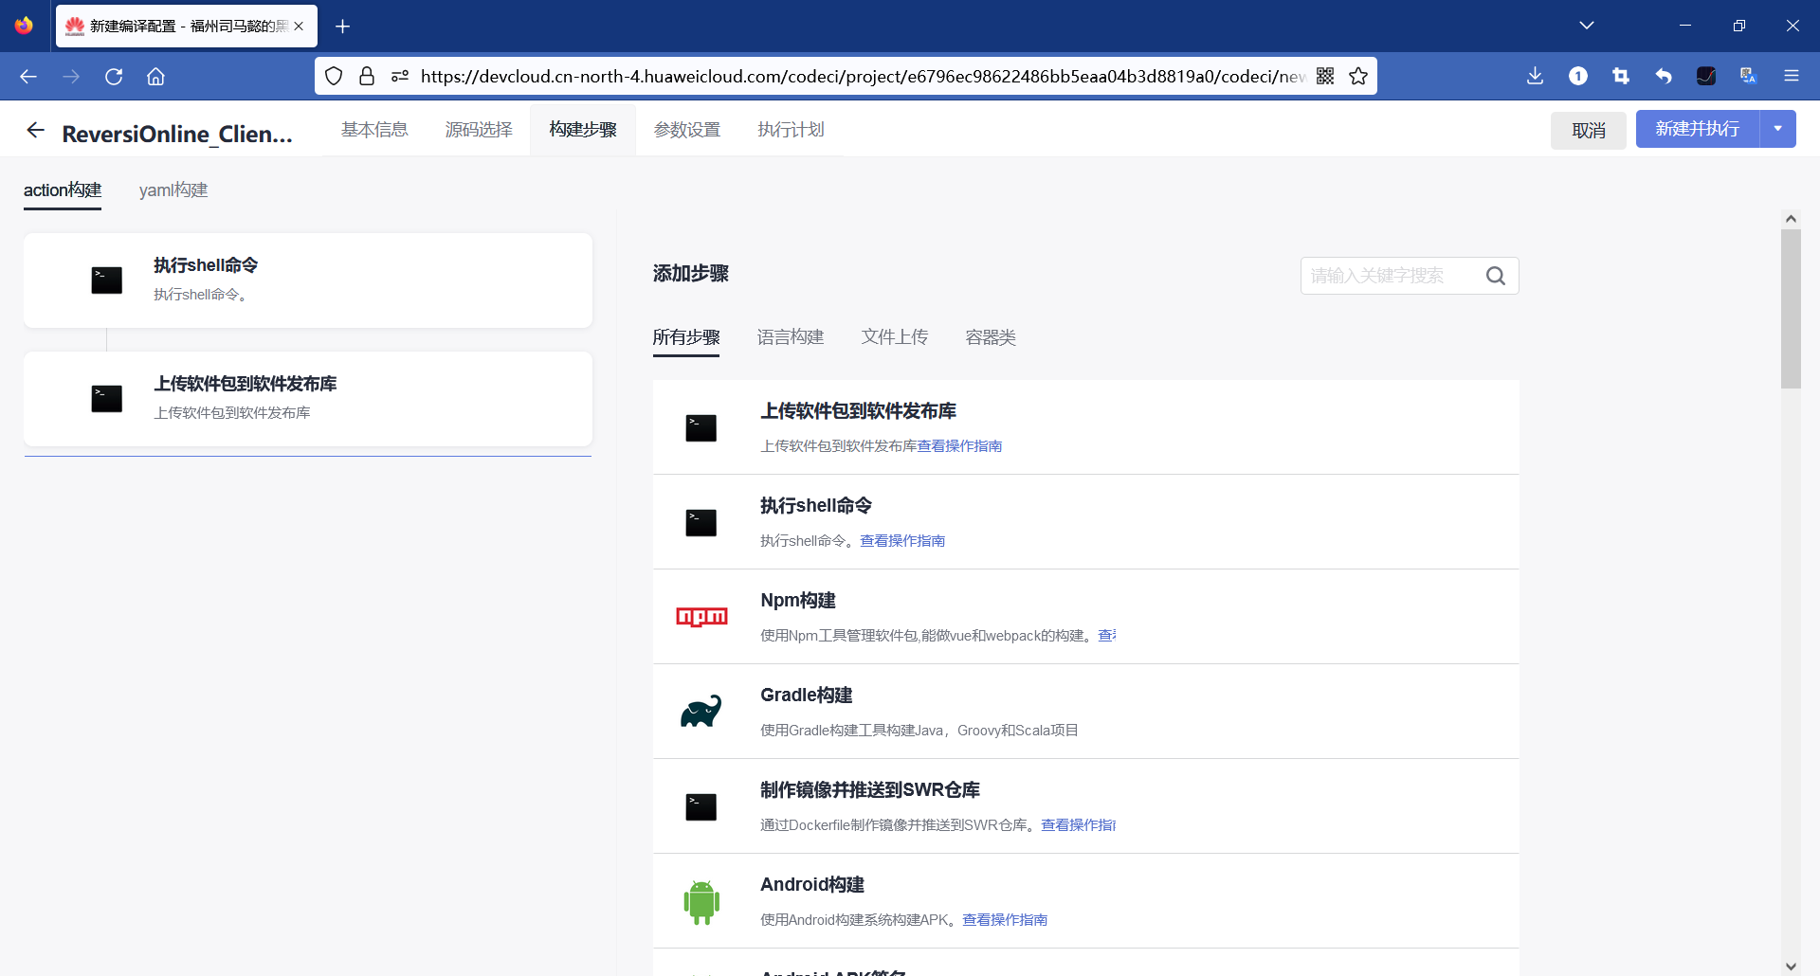The height and width of the screenshot is (976, 1820).
Task: Click the 取消 button
Action: [x=1589, y=131]
